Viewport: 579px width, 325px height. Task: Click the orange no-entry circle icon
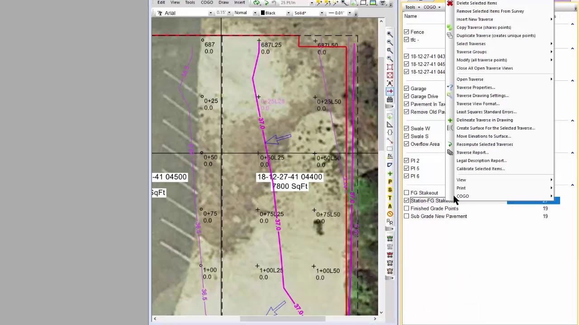[390, 214]
